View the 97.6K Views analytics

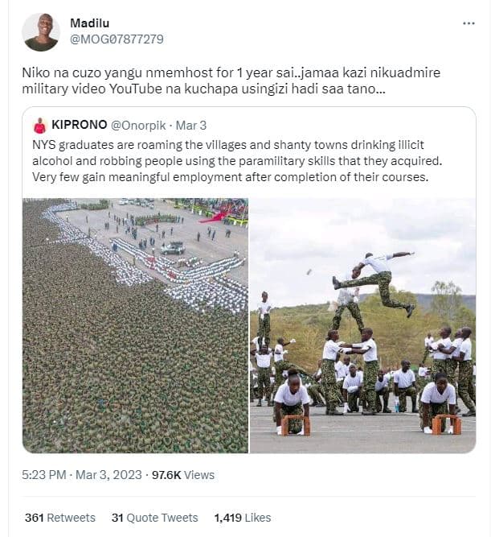coord(183,475)
